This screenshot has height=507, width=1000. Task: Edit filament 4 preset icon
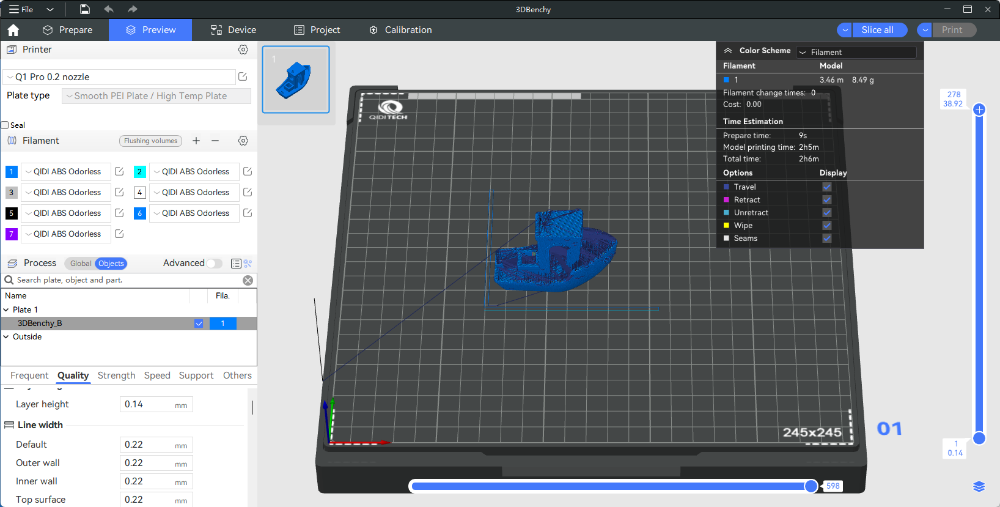click(x=248, y=193)
